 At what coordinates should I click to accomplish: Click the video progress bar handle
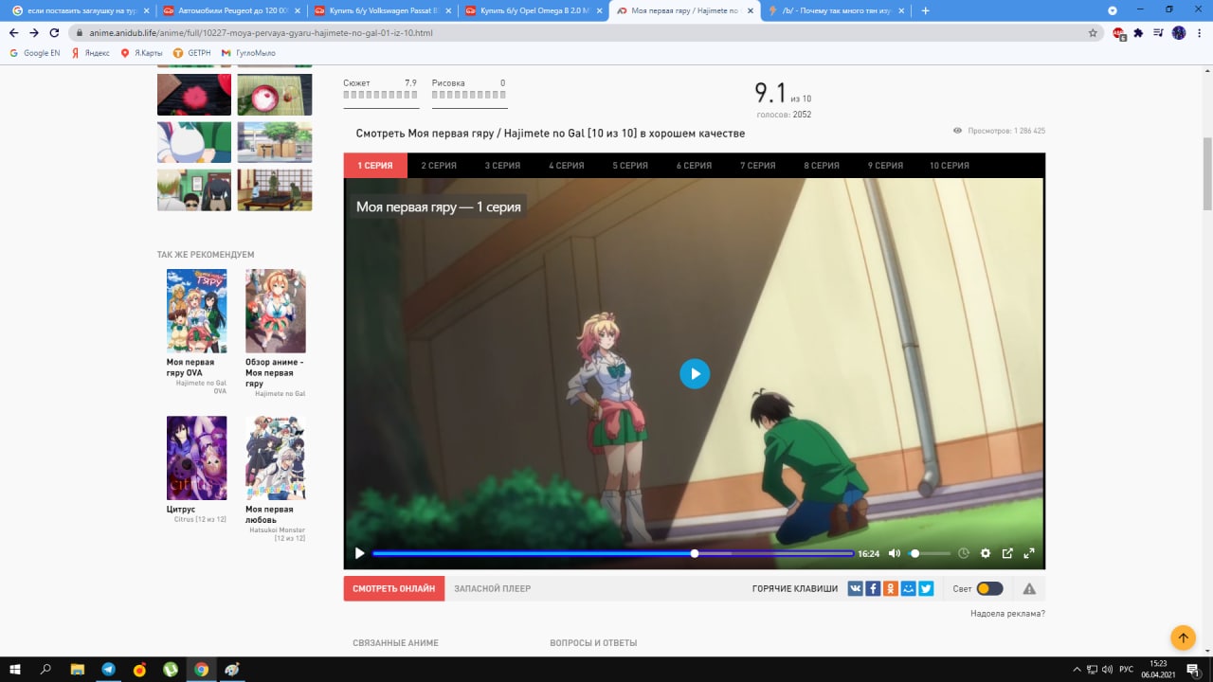[695, 553]
